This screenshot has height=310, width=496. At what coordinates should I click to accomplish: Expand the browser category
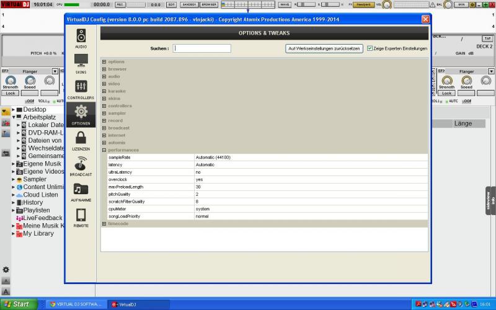pyautogui.click(x=104, y=69)
